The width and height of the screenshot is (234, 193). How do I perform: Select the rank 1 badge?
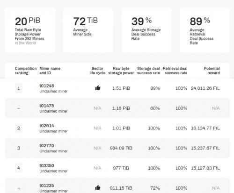pyautogui.click(x=19, y=88)
